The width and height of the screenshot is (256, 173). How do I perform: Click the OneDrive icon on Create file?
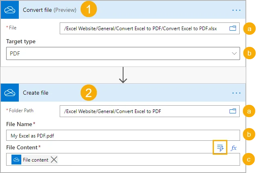pos(10,93)
